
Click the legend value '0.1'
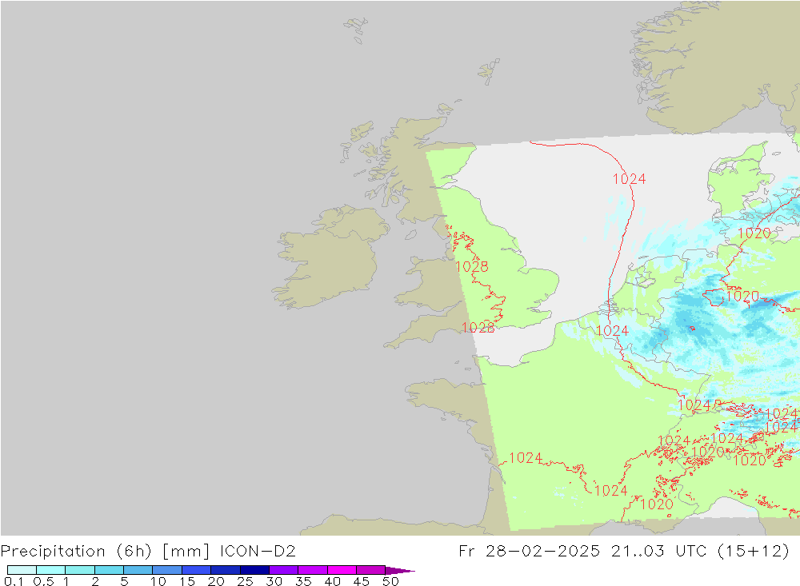(14, 581)
